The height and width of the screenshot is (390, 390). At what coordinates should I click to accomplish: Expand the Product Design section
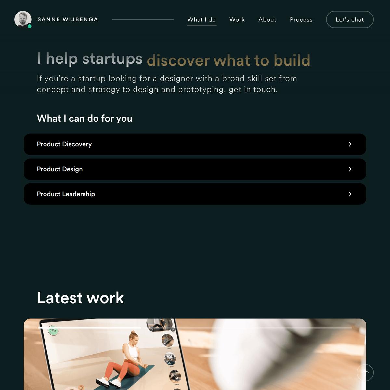pos(195,169)
